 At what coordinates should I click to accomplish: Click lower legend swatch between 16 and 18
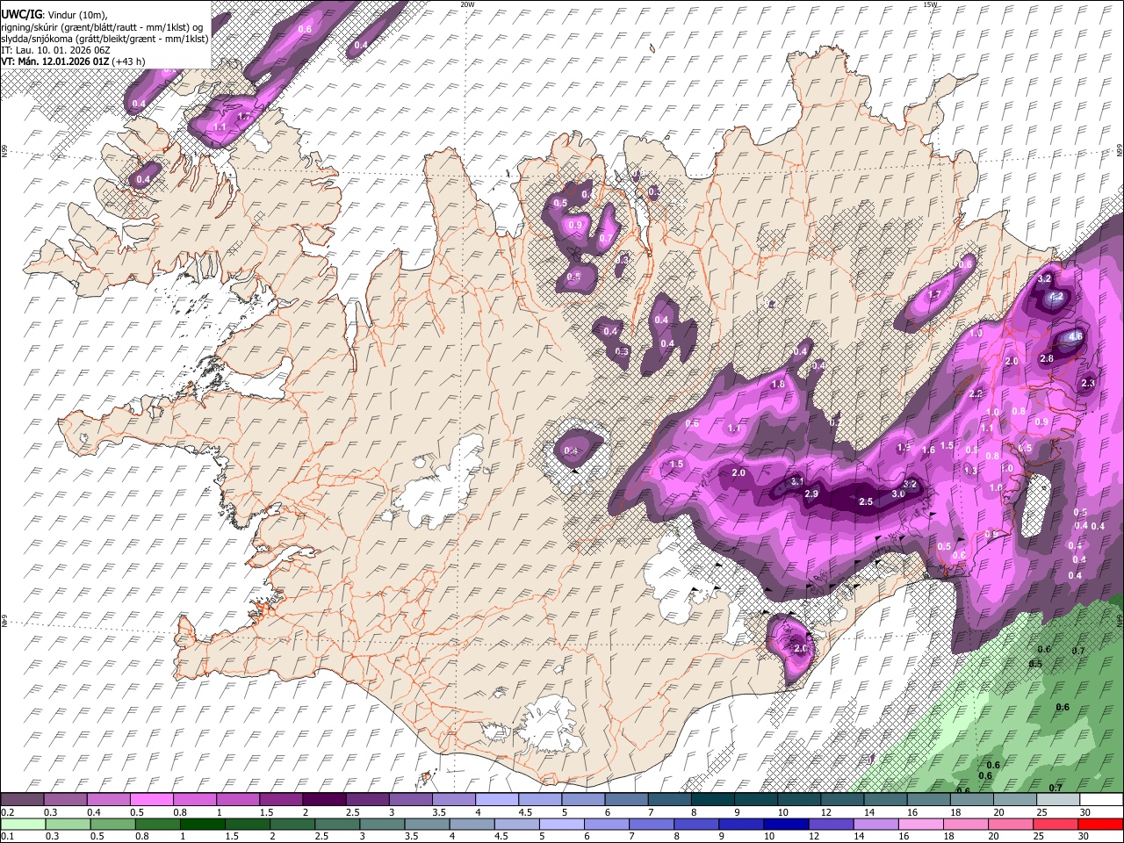click(x=920, y=824)
